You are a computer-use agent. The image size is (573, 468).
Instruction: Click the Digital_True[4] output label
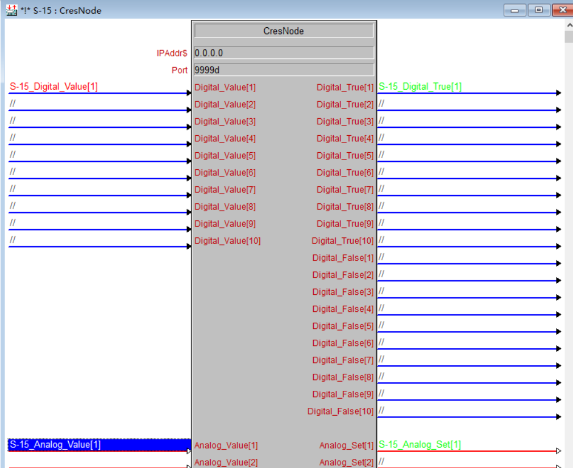345,139
